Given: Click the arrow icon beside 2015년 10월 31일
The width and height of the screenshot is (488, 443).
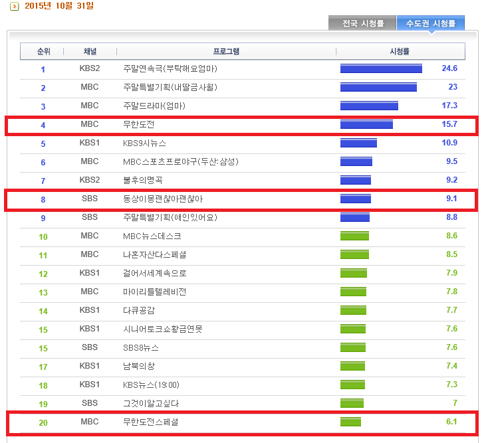Looking at the screenshot, I should click(15, 7).
